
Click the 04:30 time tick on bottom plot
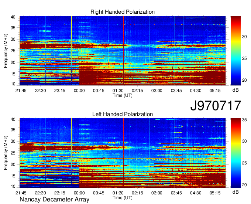click(x=196, y=193)
